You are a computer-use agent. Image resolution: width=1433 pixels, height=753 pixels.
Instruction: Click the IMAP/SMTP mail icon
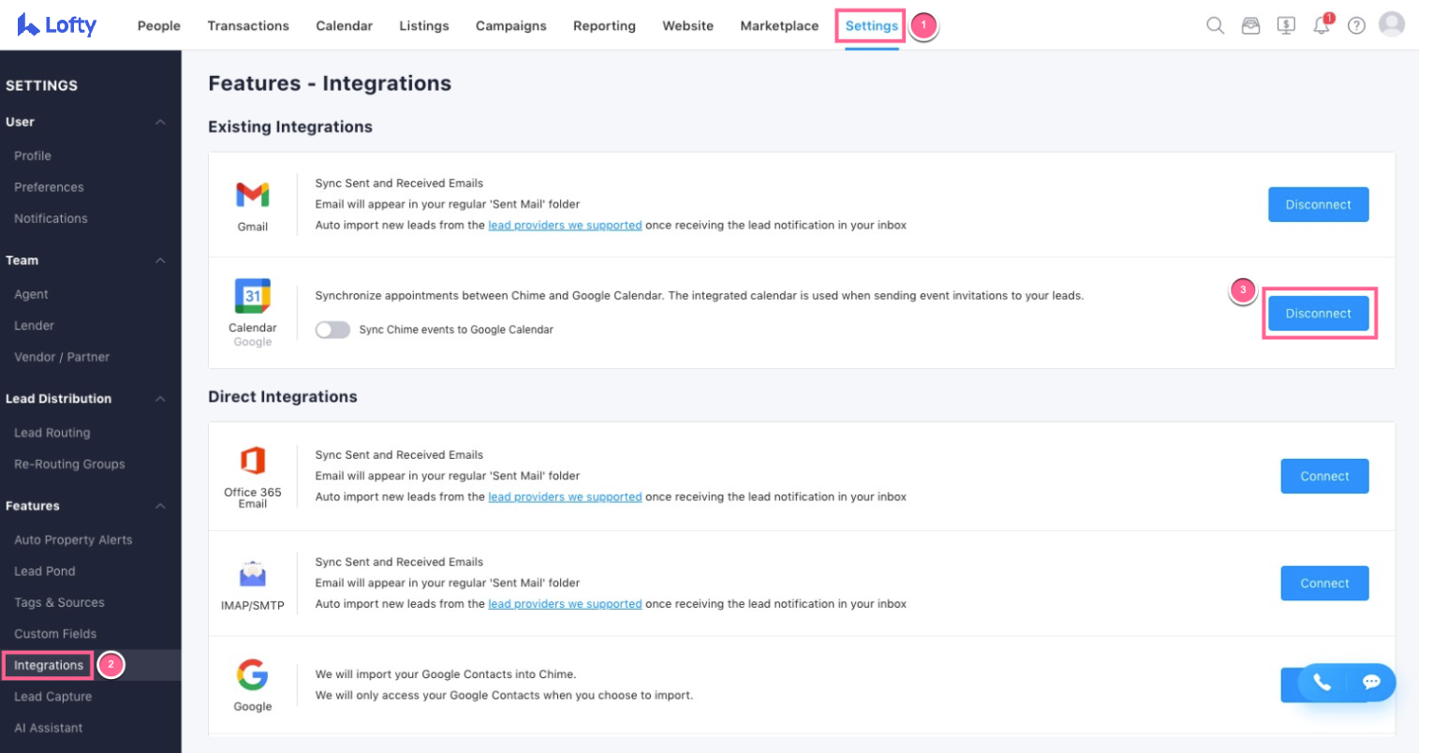coord(252,573)
